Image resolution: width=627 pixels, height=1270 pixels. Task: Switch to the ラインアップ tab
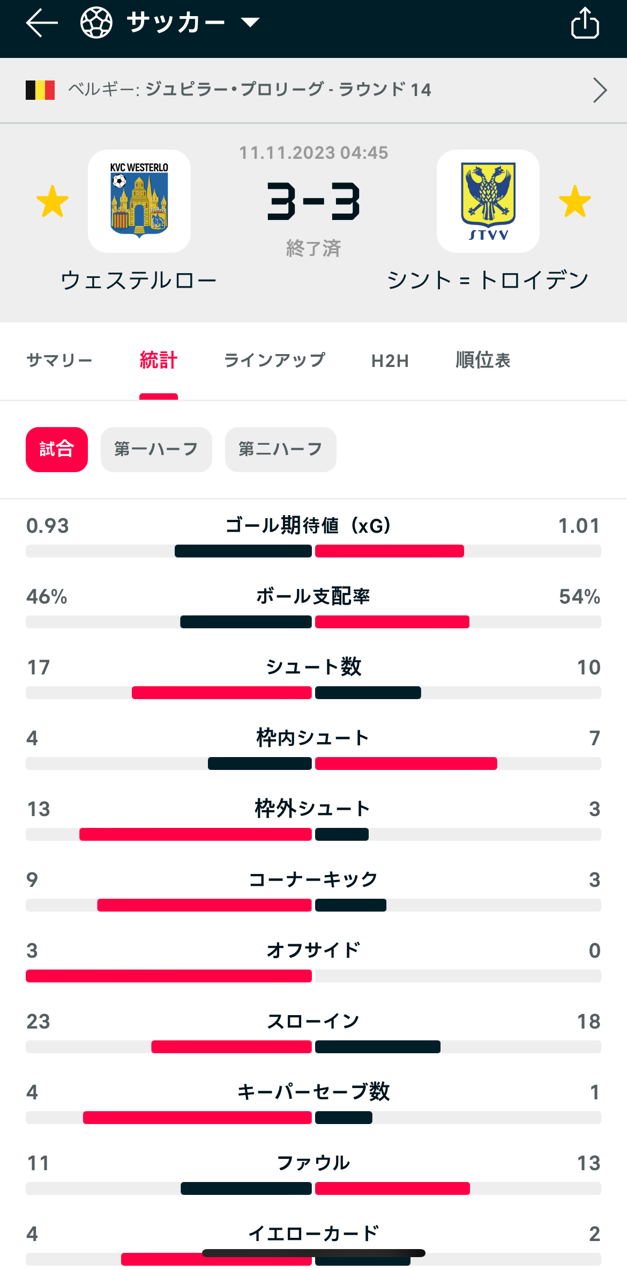click(274, 360)
